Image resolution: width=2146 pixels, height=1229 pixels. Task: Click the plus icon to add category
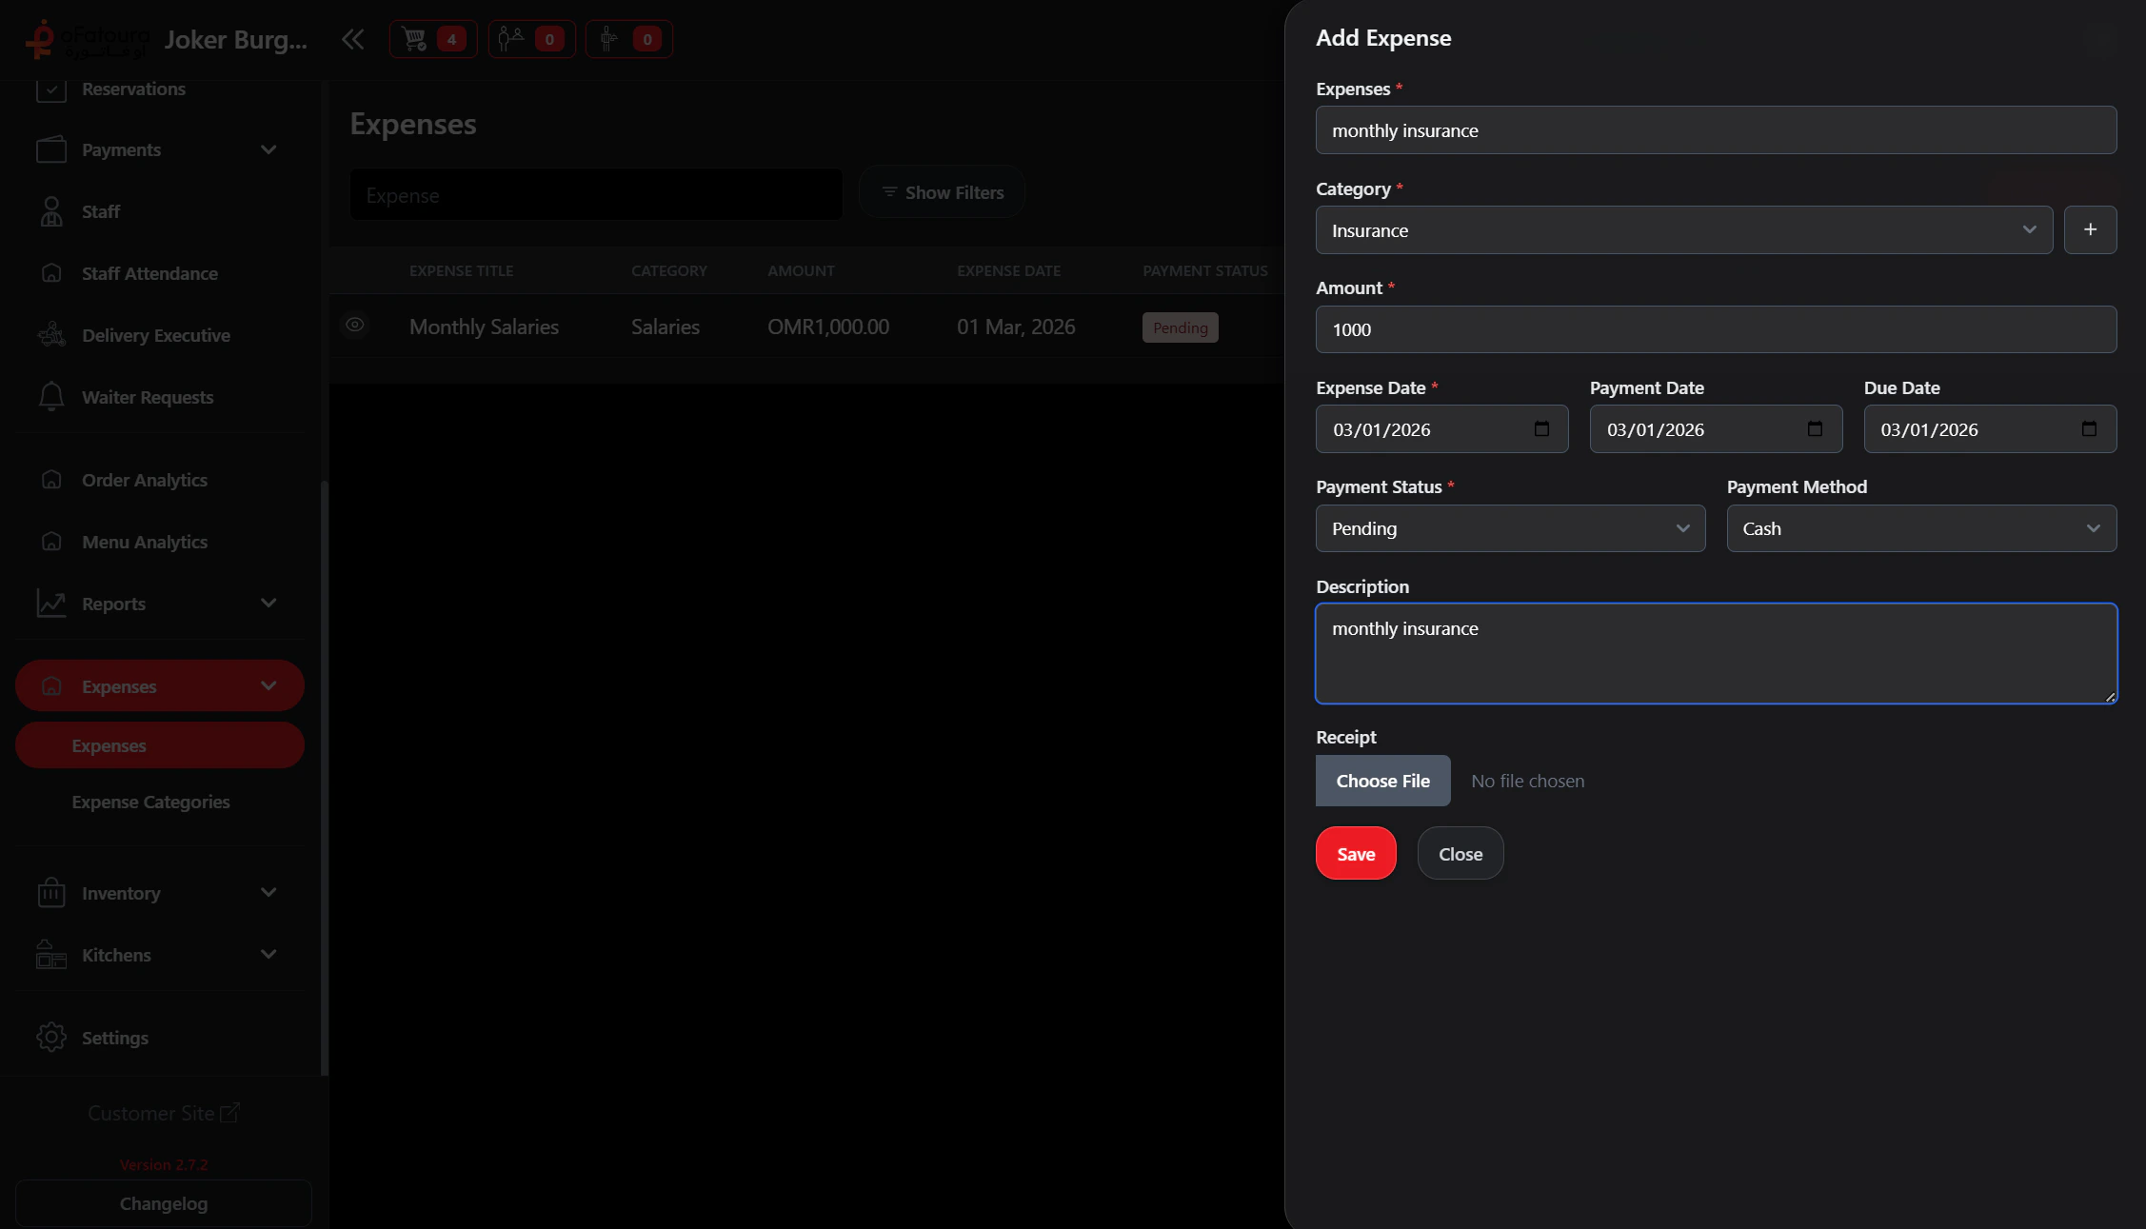click(x=2090, y=229)
